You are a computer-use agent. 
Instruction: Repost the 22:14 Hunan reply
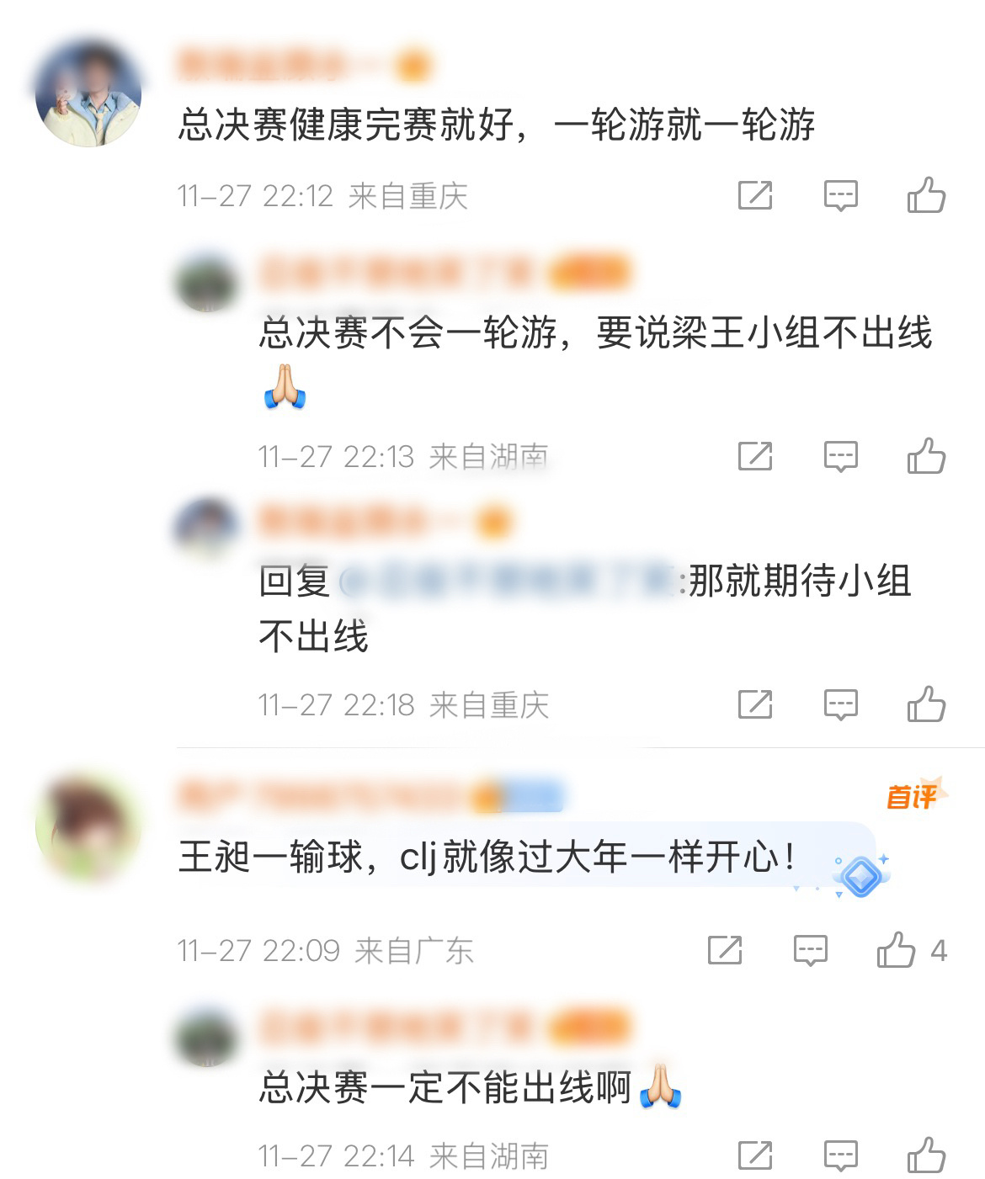755,1155
